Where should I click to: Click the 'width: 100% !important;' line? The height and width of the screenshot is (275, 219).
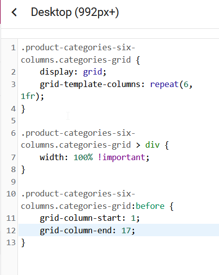[x=95, y=157]
